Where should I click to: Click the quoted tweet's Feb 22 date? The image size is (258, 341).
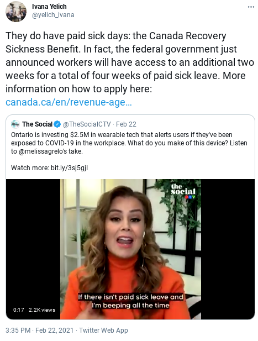126,124
